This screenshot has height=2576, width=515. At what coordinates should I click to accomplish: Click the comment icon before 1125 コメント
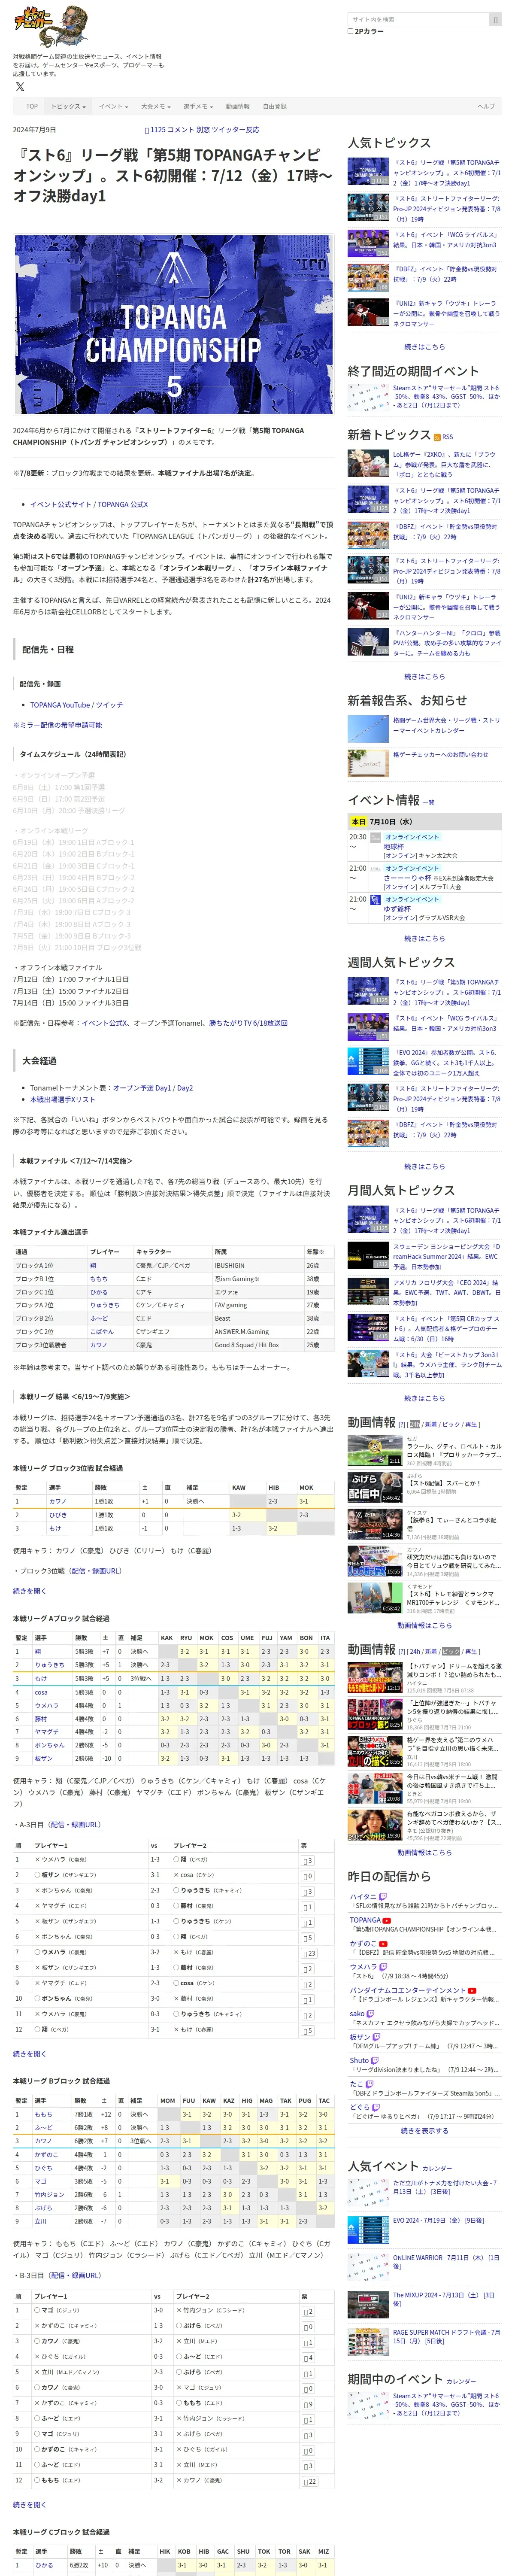pos(147,130)
